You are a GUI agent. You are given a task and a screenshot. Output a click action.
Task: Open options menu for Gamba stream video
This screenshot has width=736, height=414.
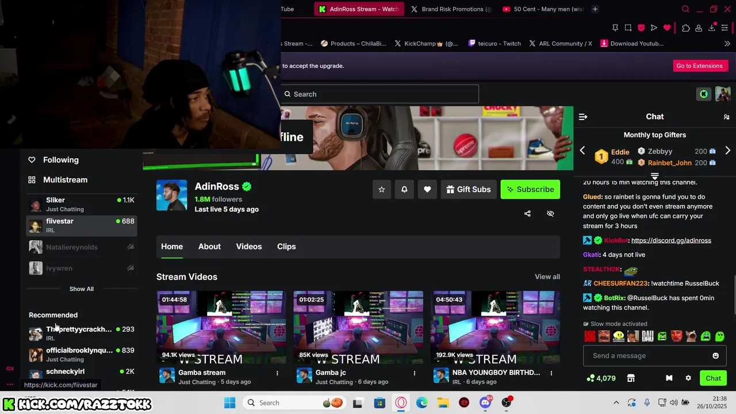point(277,373)
